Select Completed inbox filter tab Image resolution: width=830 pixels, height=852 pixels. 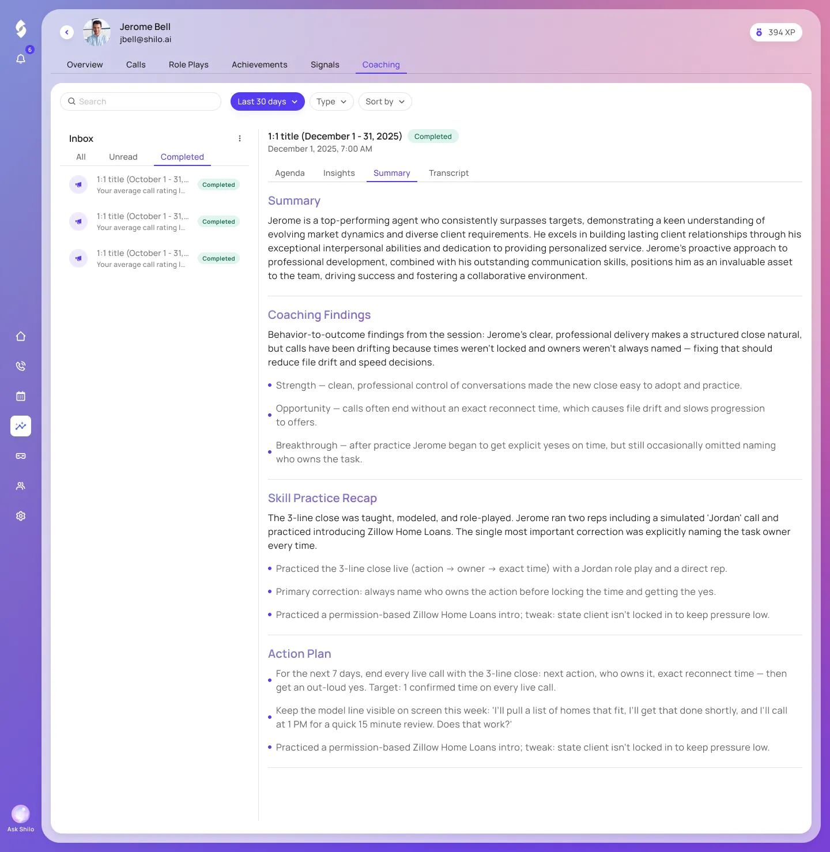(x=182, y=157)
